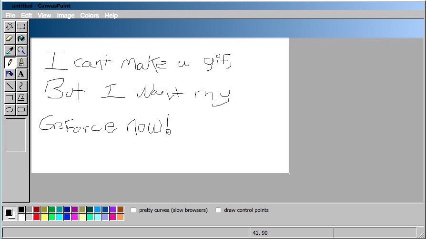Select the Free-Form Select tool

(10, 27)
